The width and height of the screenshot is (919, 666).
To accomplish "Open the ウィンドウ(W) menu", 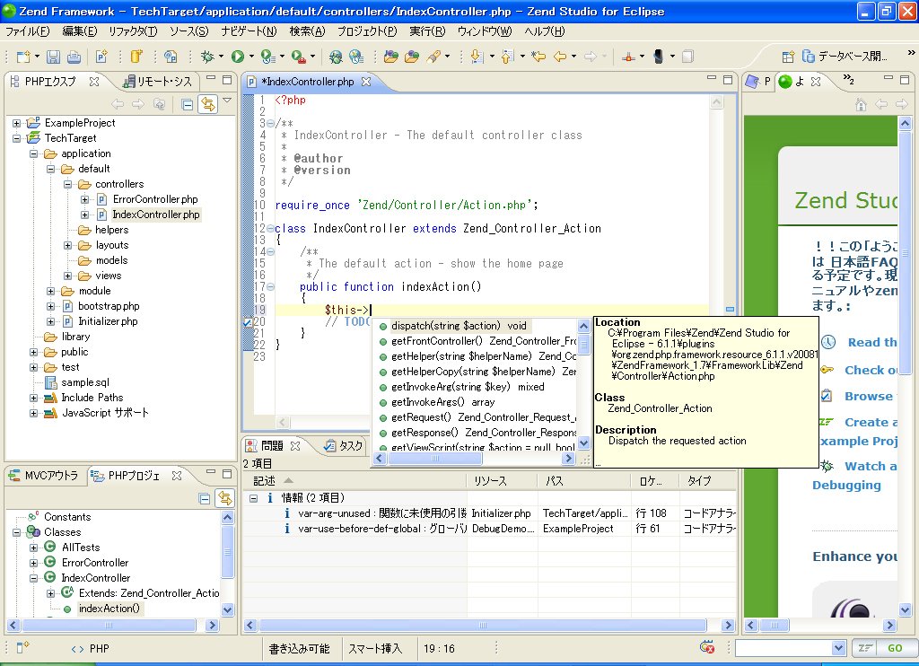I will click(484, 31).
